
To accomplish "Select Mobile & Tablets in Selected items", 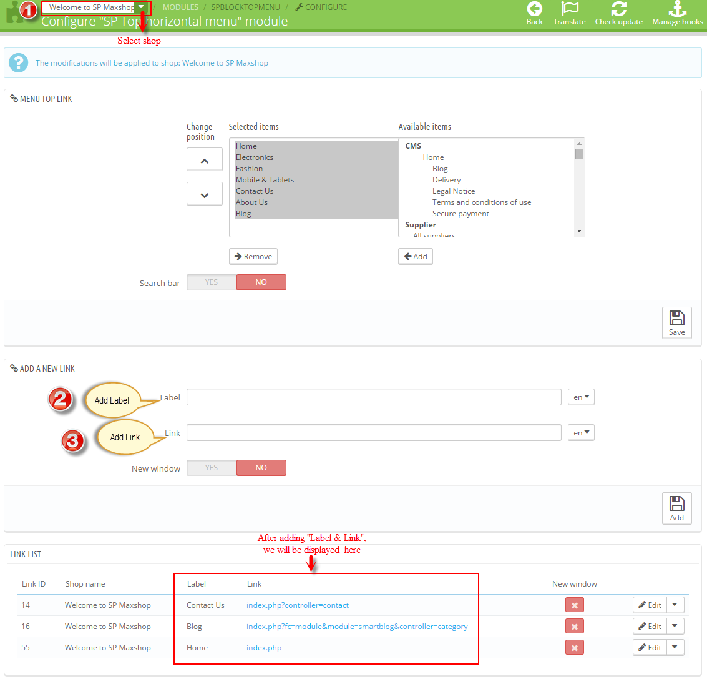I will [316, 180].
